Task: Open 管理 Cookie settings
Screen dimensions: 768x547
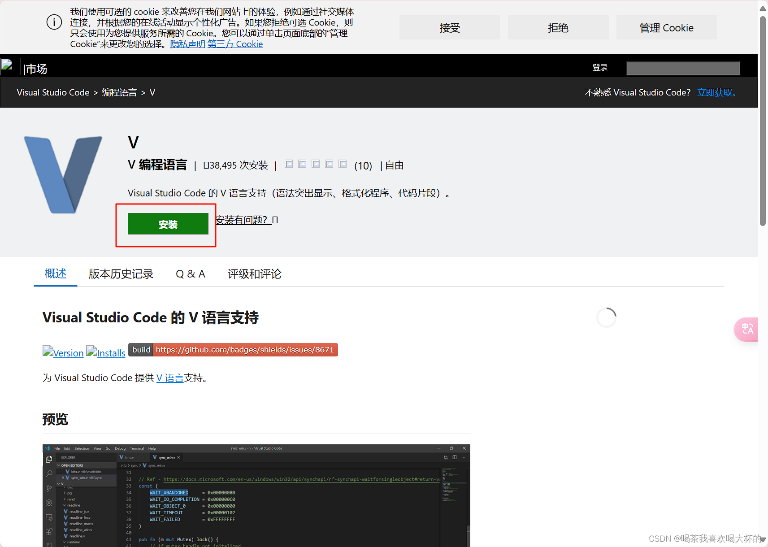Action: [x=666, y=27]
